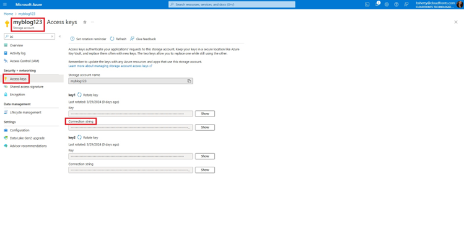Open the portal hamburger menu
The width and height of the screenshot is (464, 225).
click(5, 4)
